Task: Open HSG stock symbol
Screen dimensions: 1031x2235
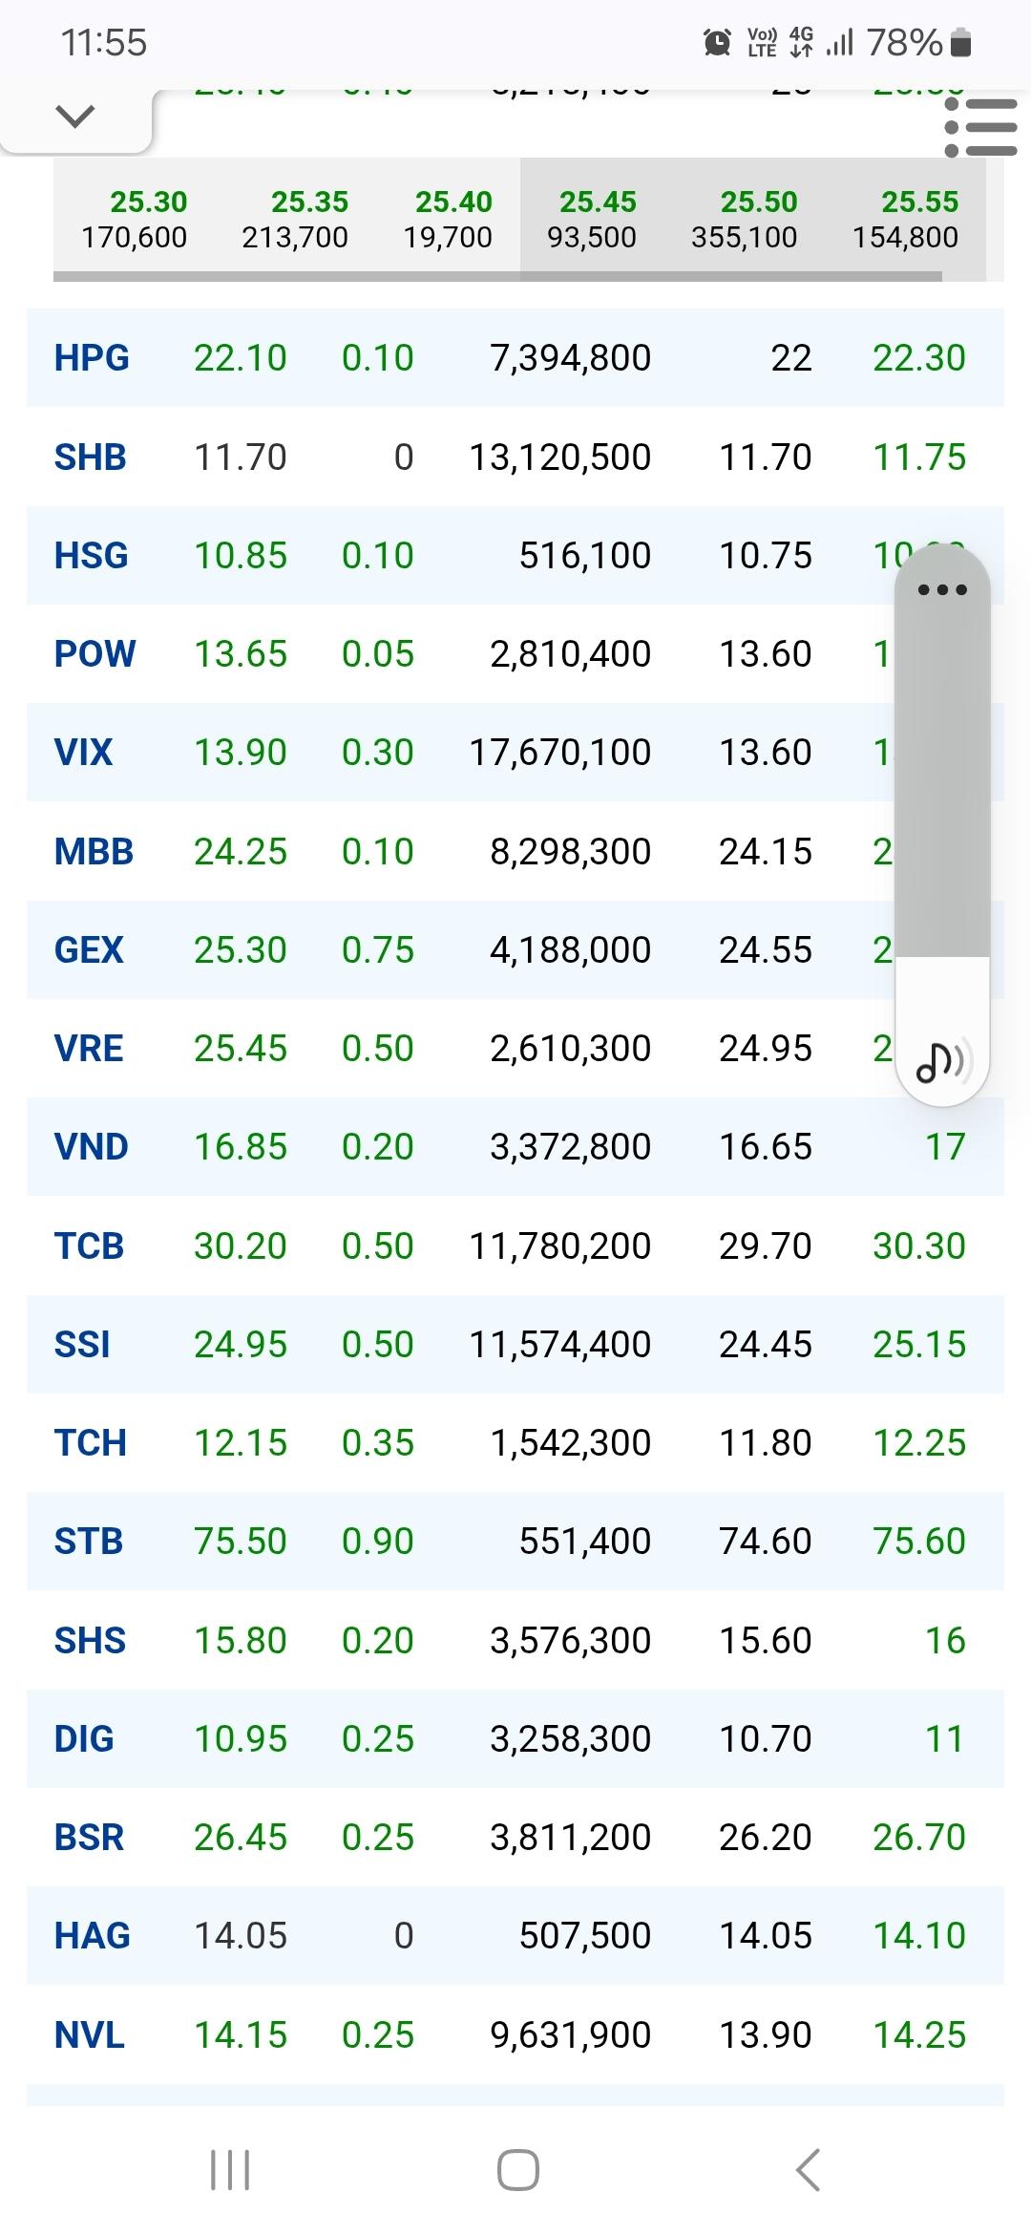Action: [91, 556]
